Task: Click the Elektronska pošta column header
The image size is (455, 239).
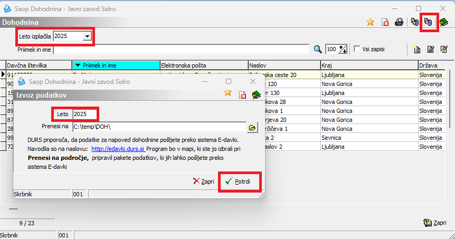Action: click(204, 65)
